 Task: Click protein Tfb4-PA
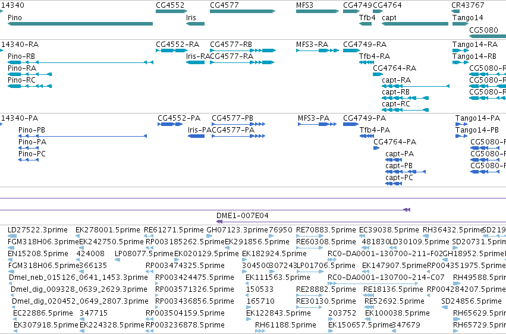[367, 136]
